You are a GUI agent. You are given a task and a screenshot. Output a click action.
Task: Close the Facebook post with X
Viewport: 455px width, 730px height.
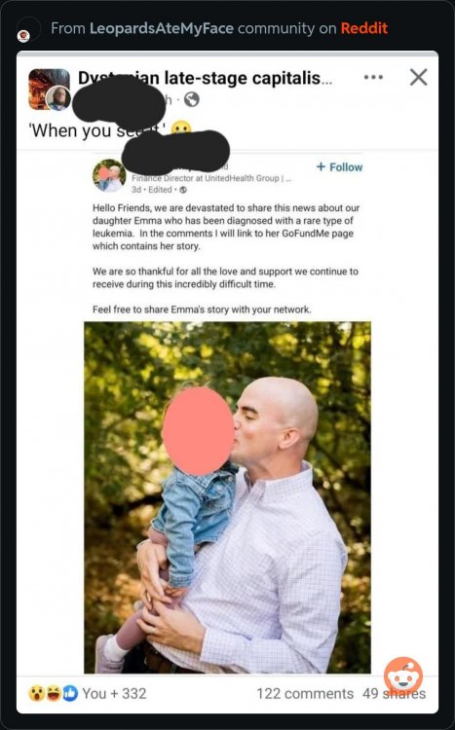pyautogui.click(x=418, y=77)
